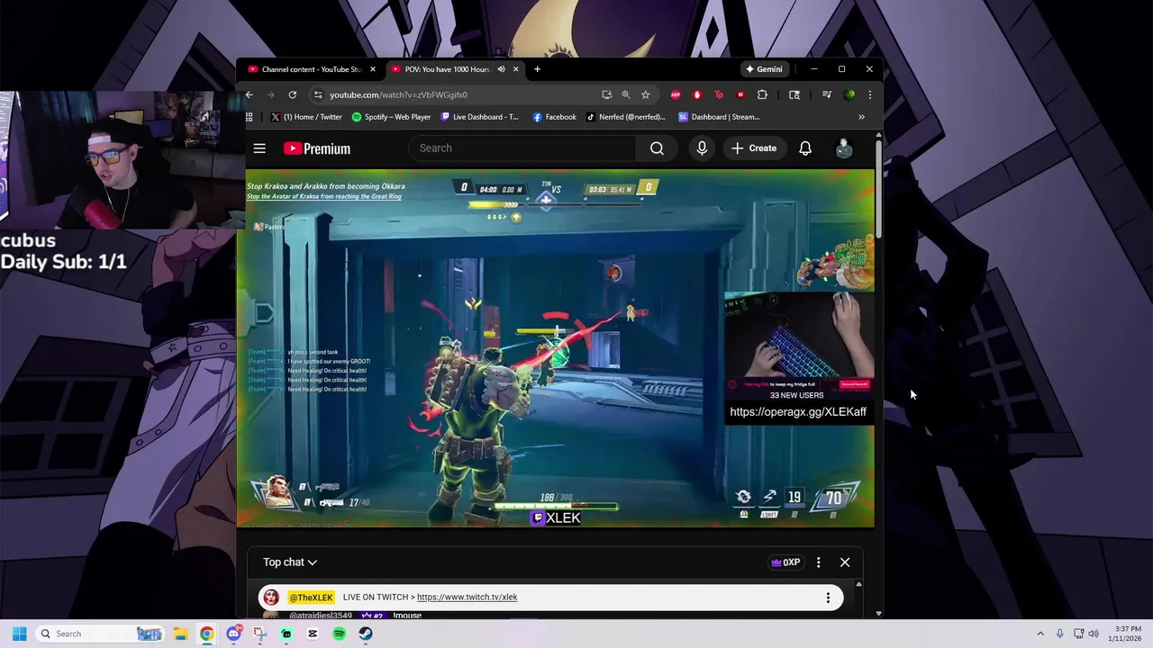Open the bookmarks bar apps grid
This screenshot has height=648, width=1153.
click(250, 117)
